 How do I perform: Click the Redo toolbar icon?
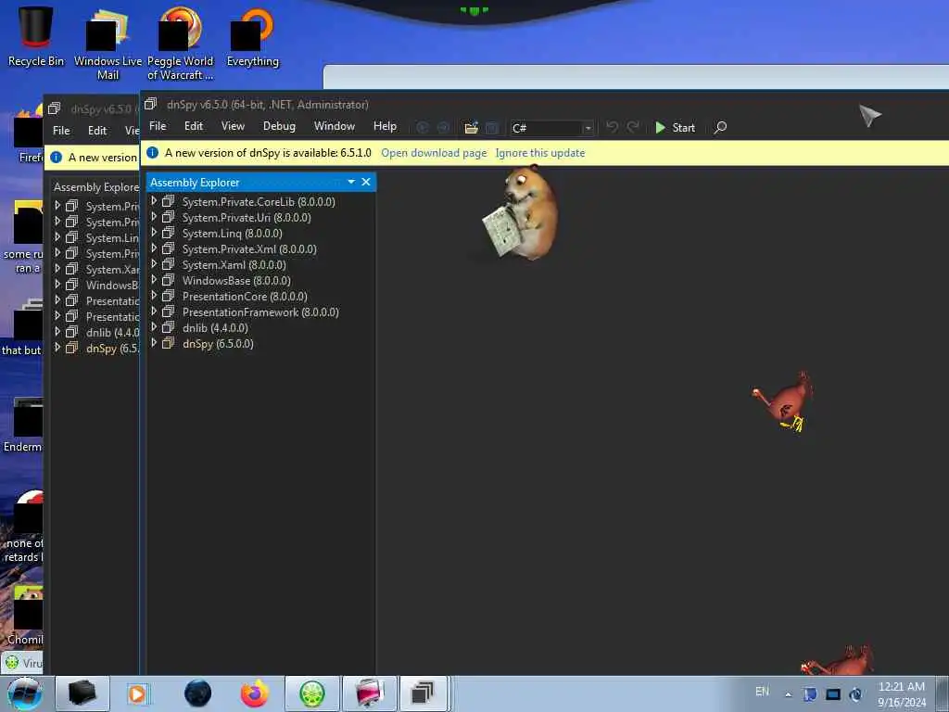633,127
